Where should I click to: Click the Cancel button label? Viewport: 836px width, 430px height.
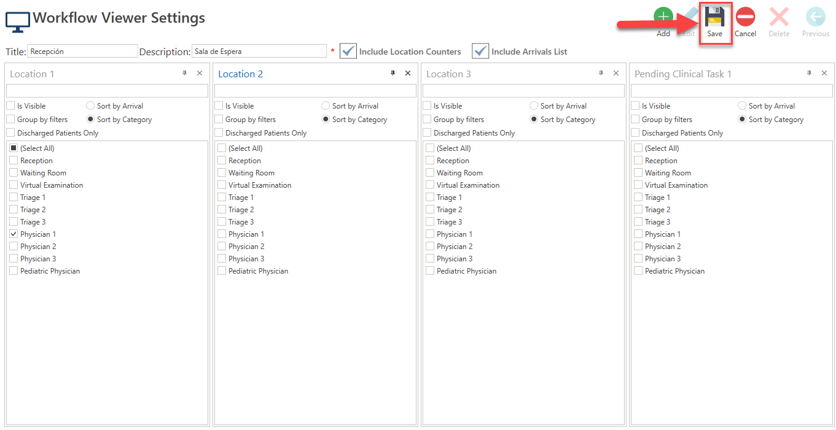click(745, 34)
